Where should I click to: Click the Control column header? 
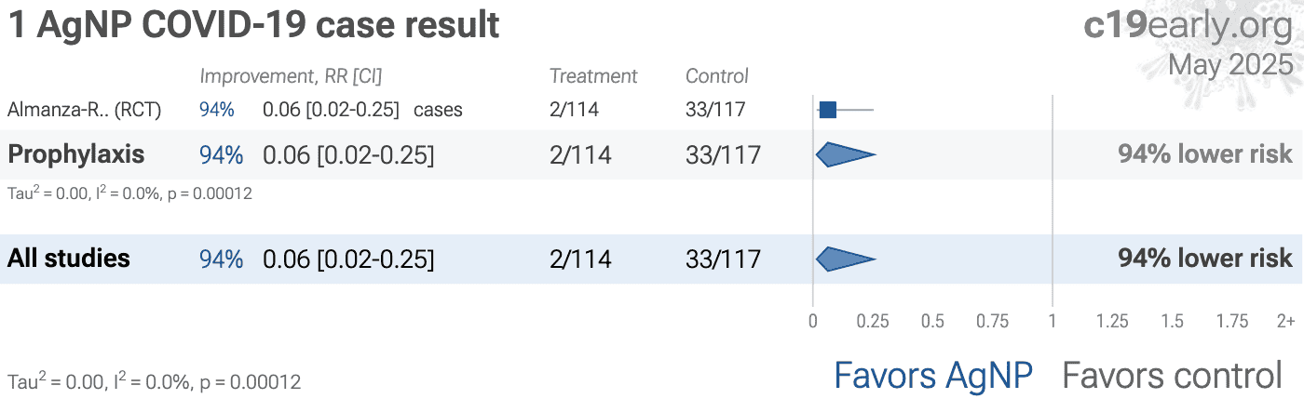[716, 76]
